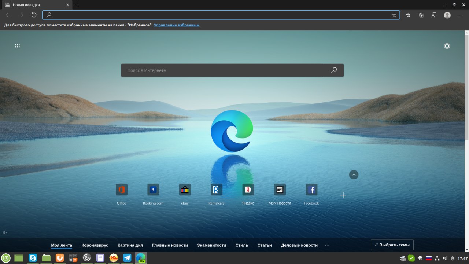Click the Russian flag keyboard layout indicator
Viewport: 469px width, 264px height.
[x=428, y=258]
